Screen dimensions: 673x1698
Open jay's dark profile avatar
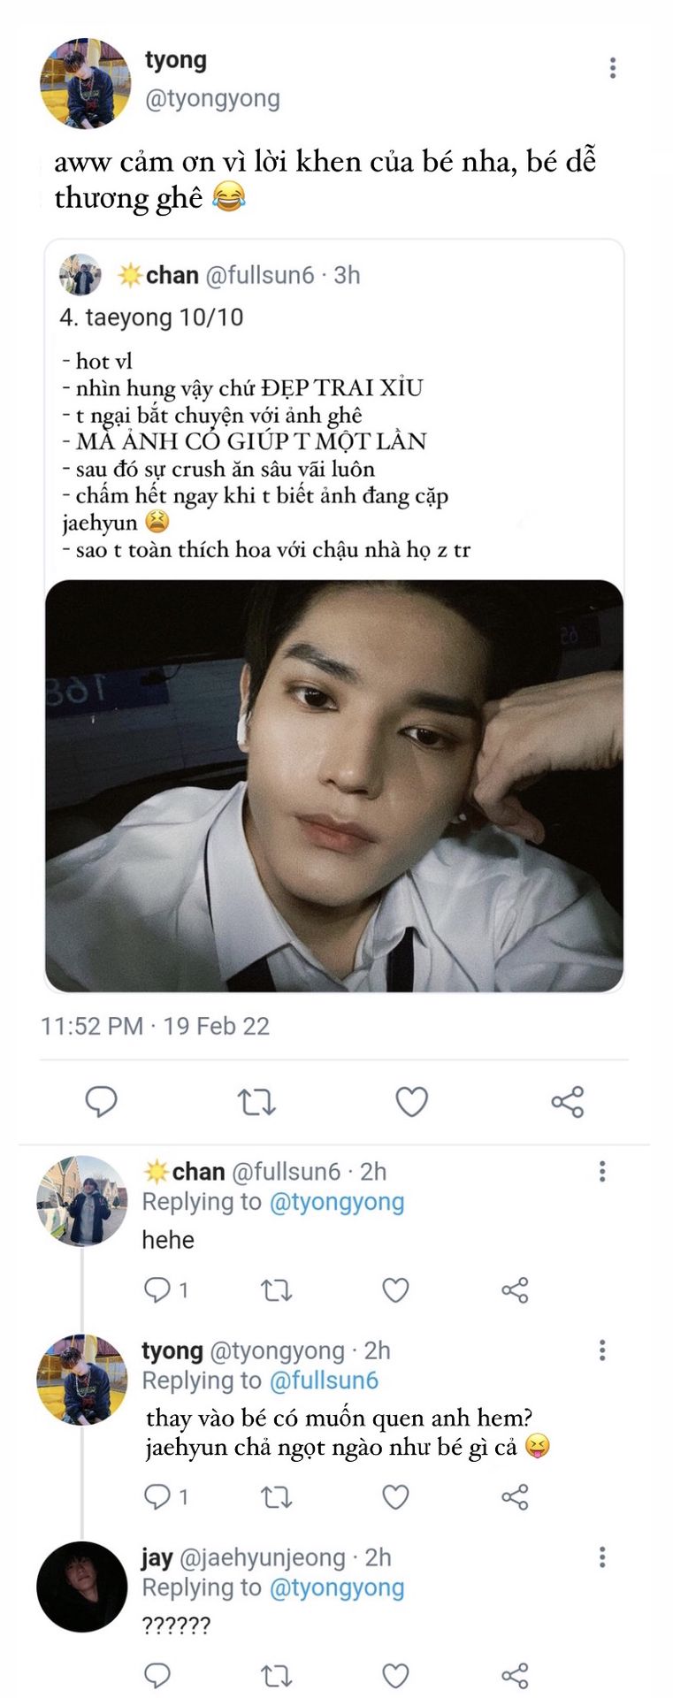coord(81,1587)
